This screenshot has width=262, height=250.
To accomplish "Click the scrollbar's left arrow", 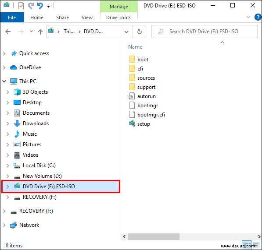I will (x=124, y=236).
